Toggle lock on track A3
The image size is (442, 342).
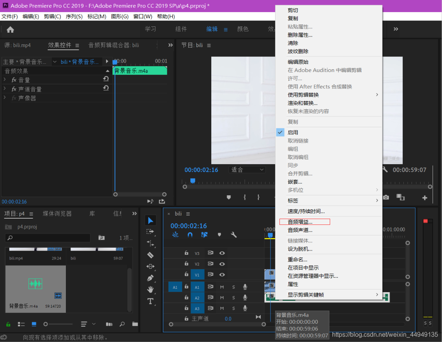(x=186, y=308)
